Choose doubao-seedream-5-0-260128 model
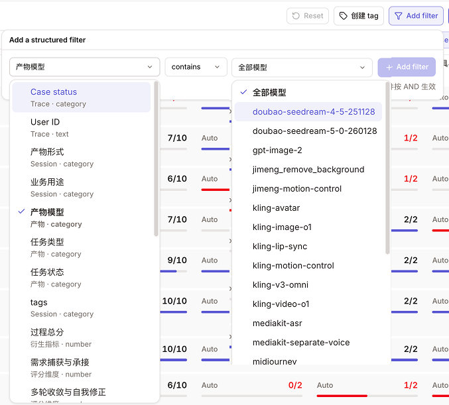The width and height of the screenshot is (449, 405). click(308, 131)
